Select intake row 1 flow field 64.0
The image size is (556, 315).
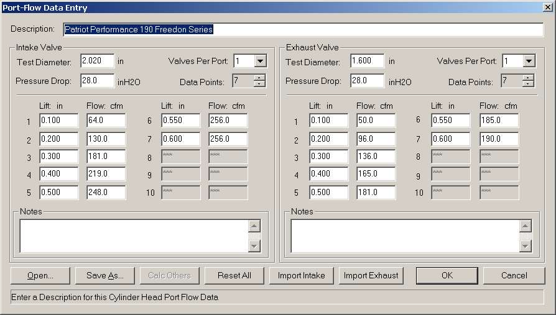106,121
